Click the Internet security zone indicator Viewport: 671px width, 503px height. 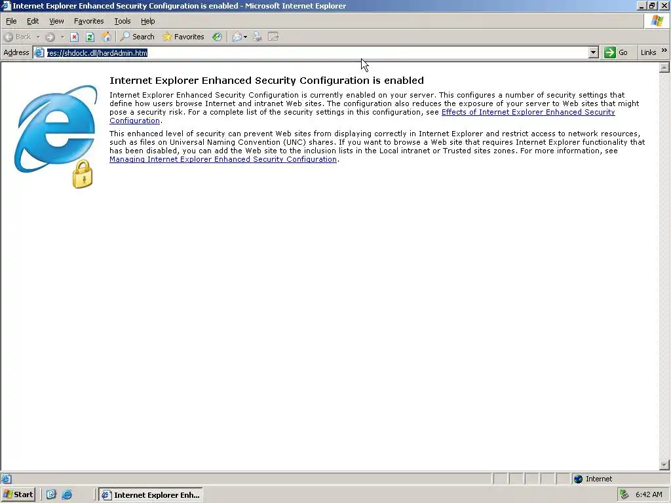tap(593, 479)
